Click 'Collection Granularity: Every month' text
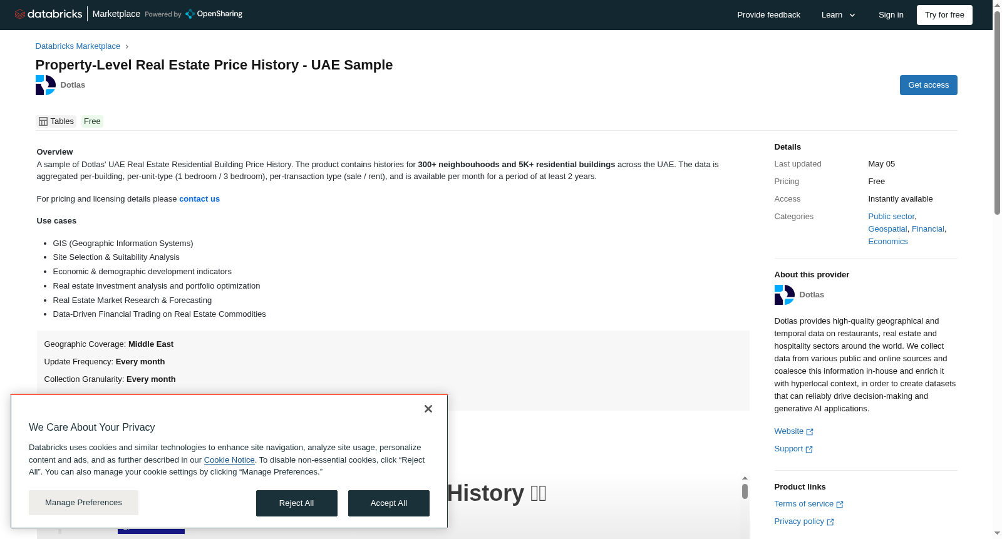 (110, 379)
